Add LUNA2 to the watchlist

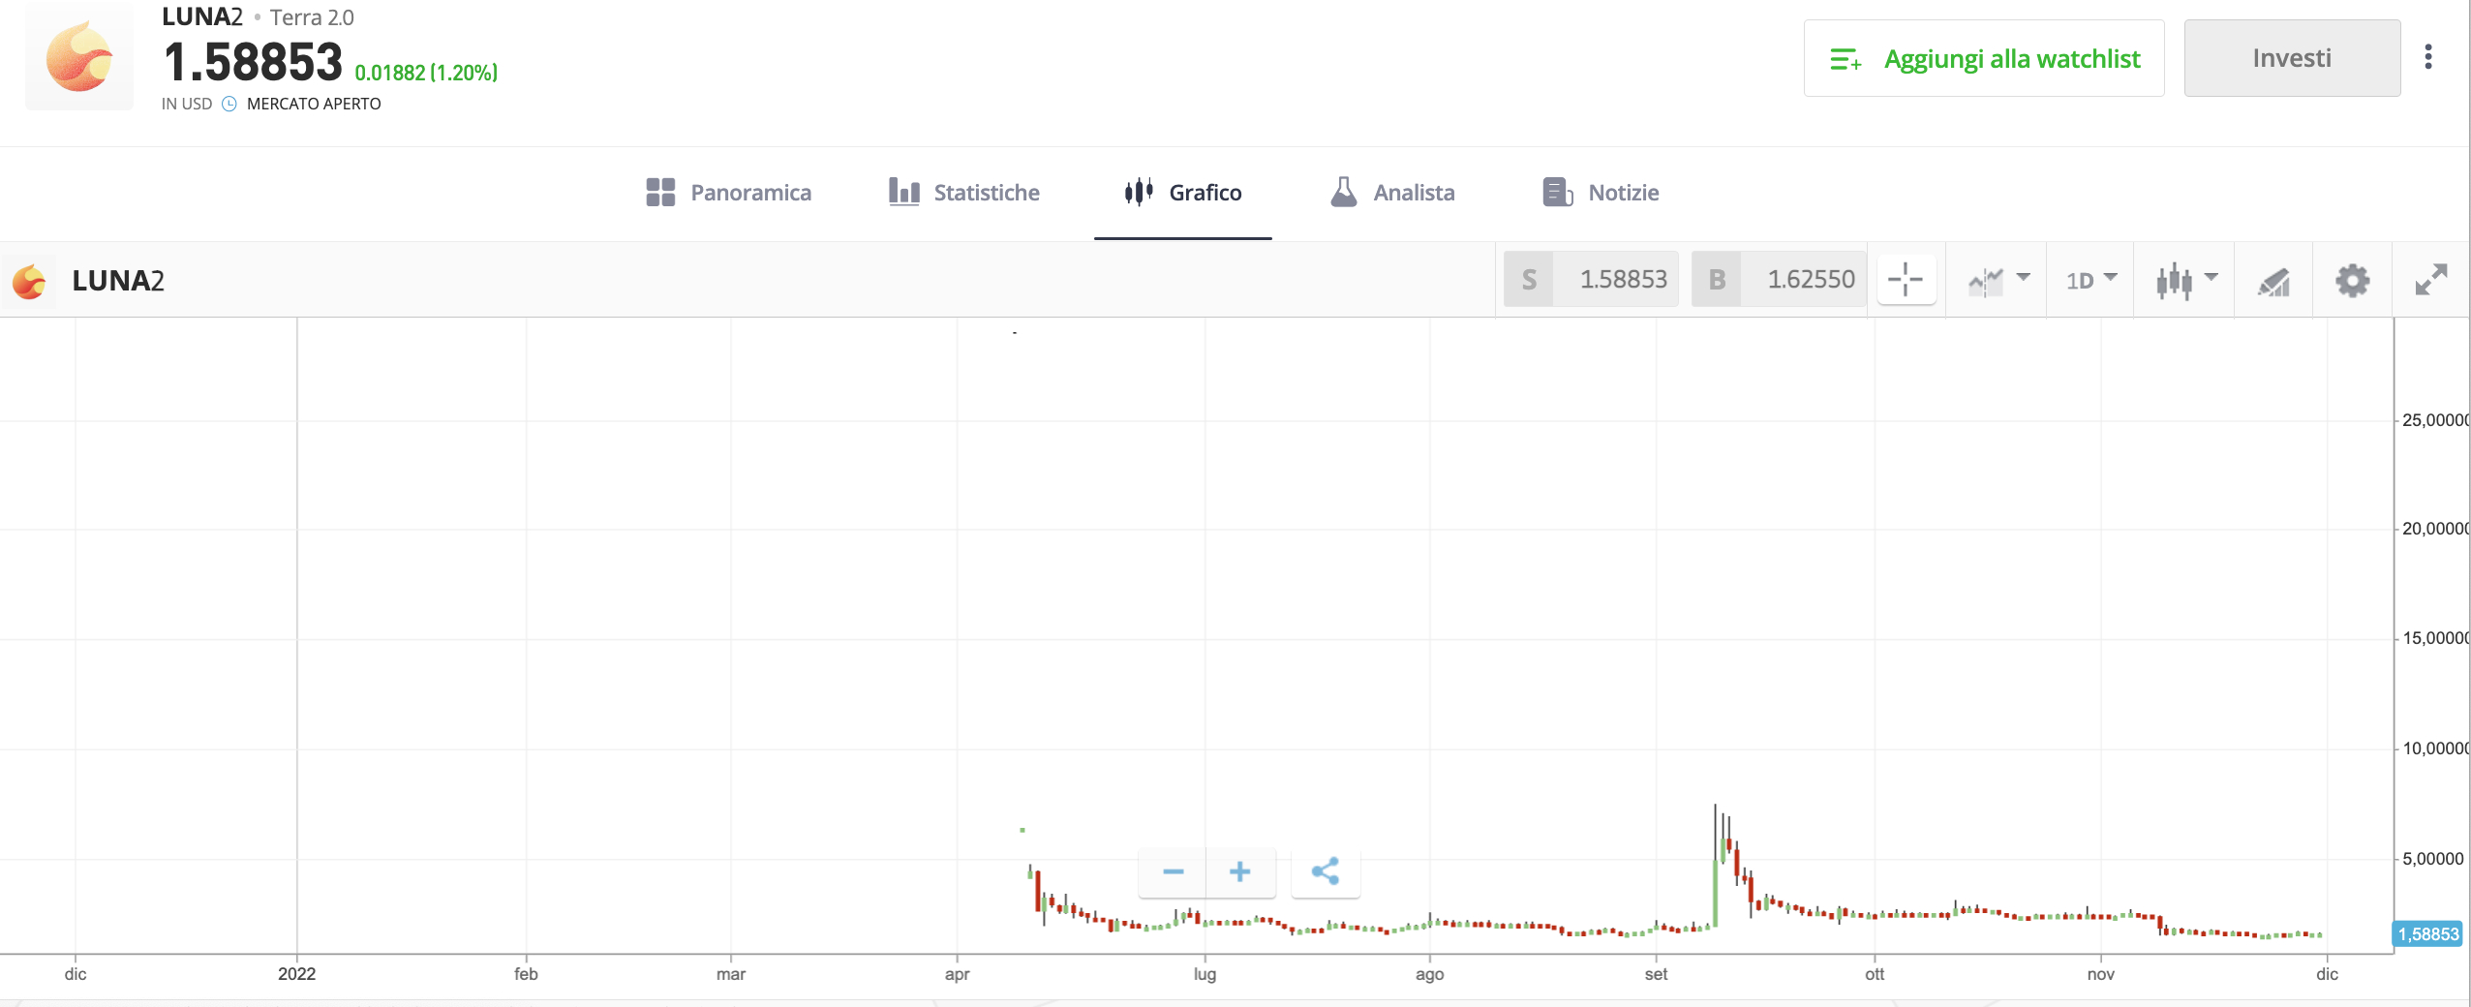click(x=1983, y=58)
